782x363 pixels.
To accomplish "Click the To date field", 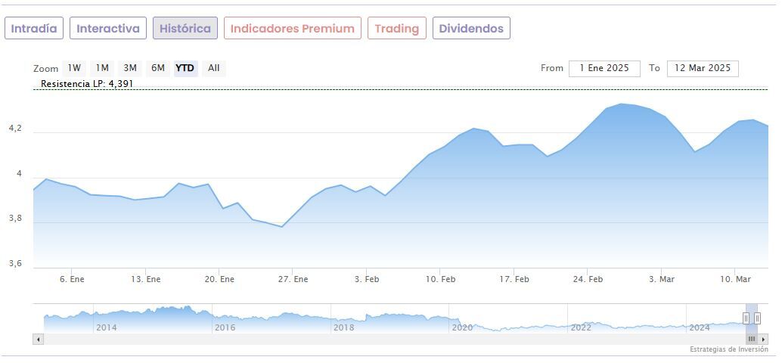I will [703, 68].
